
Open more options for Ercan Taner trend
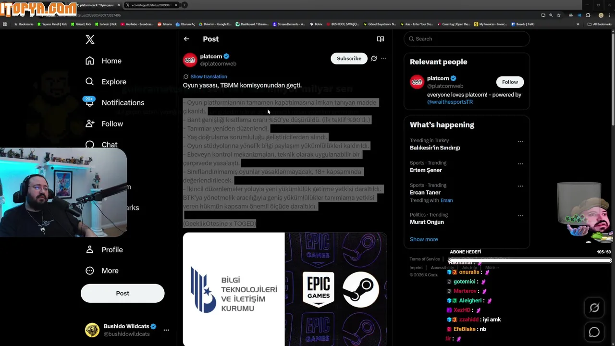(x=520, y=186)
